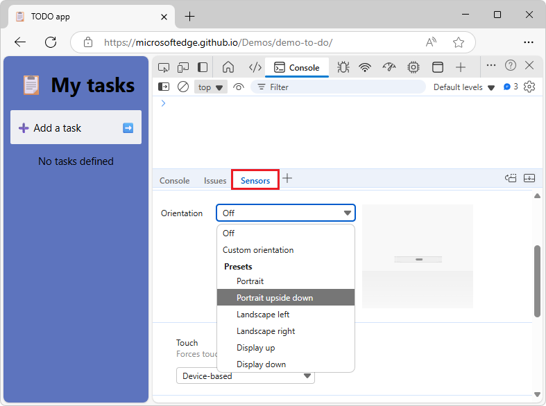The height and width of the screenshot is (406, 546).
Task: Click the scrollbar down arrow in Sensors
Action: click(537, 394)
